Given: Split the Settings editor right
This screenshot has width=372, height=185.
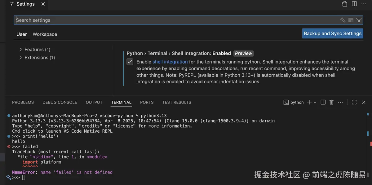Looking at the screenshot, I should pyautogui.click(x=354, y=4).
